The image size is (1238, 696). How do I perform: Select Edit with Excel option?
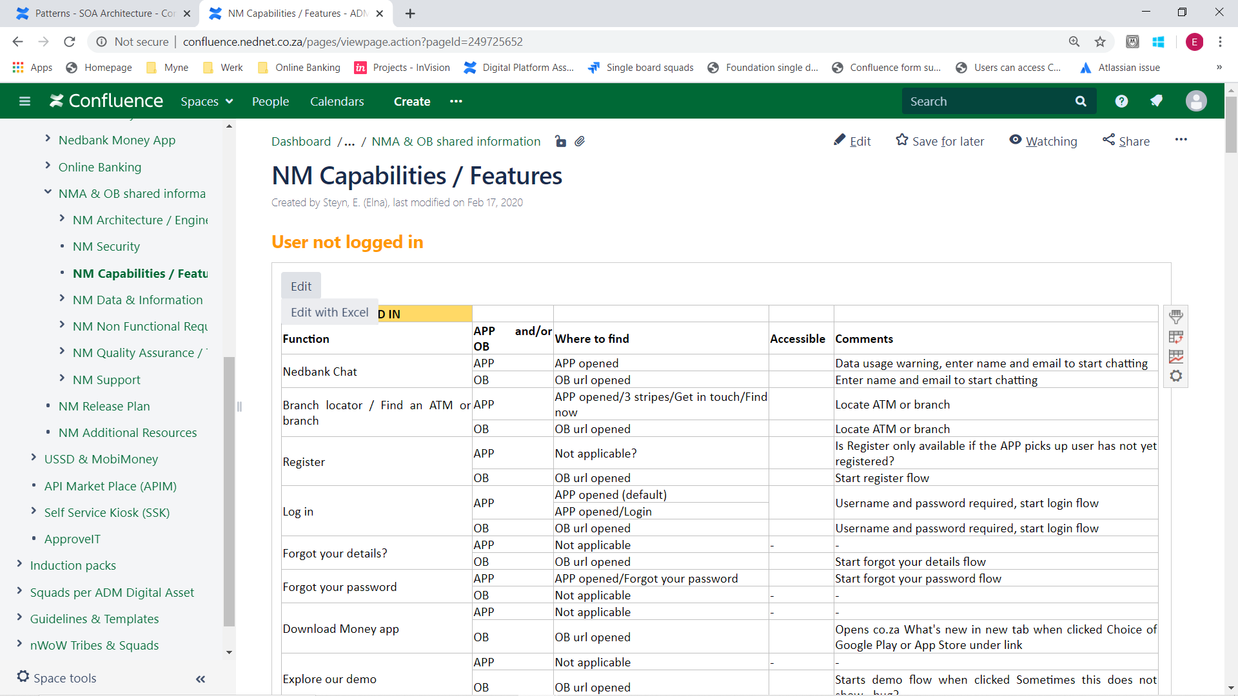point(329,313)
